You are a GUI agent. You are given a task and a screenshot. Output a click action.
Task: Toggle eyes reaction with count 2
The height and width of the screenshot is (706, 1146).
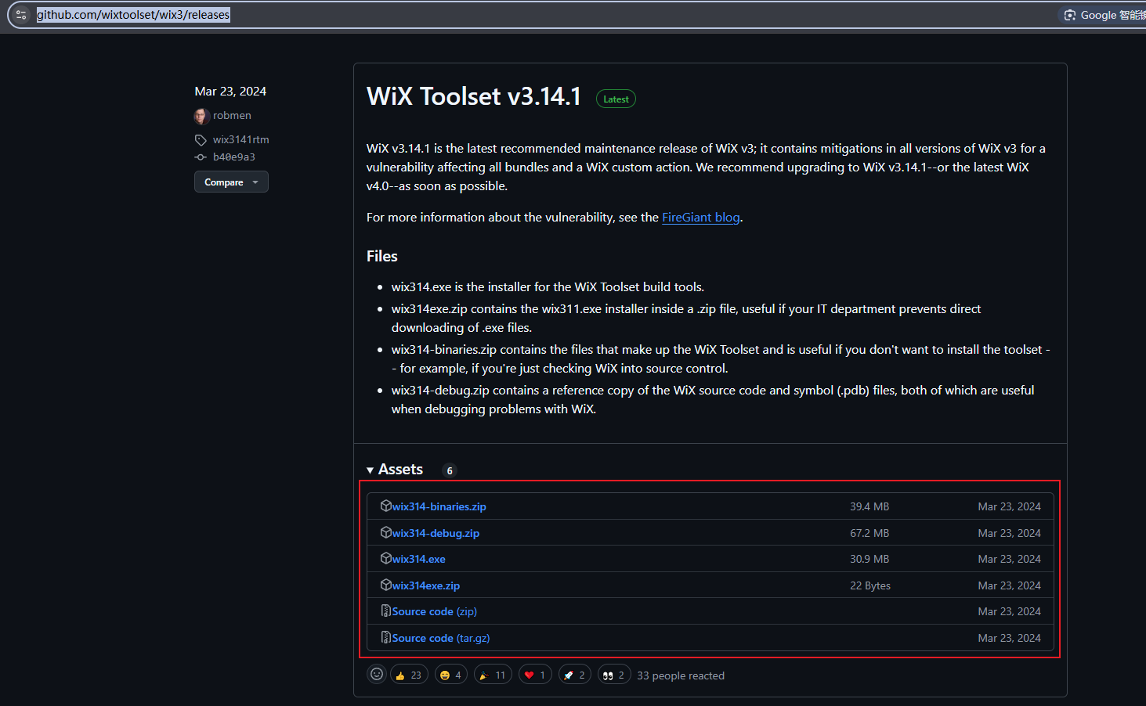click(614, 675)
